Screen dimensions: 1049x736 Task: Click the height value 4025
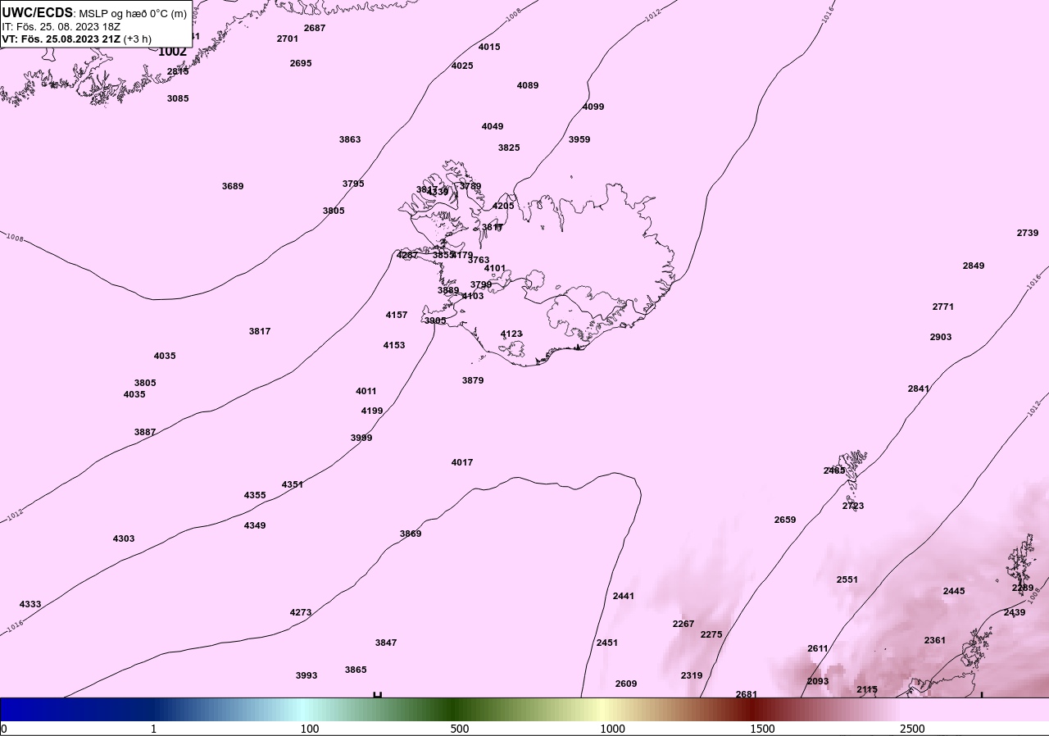(x=462, y=66)
